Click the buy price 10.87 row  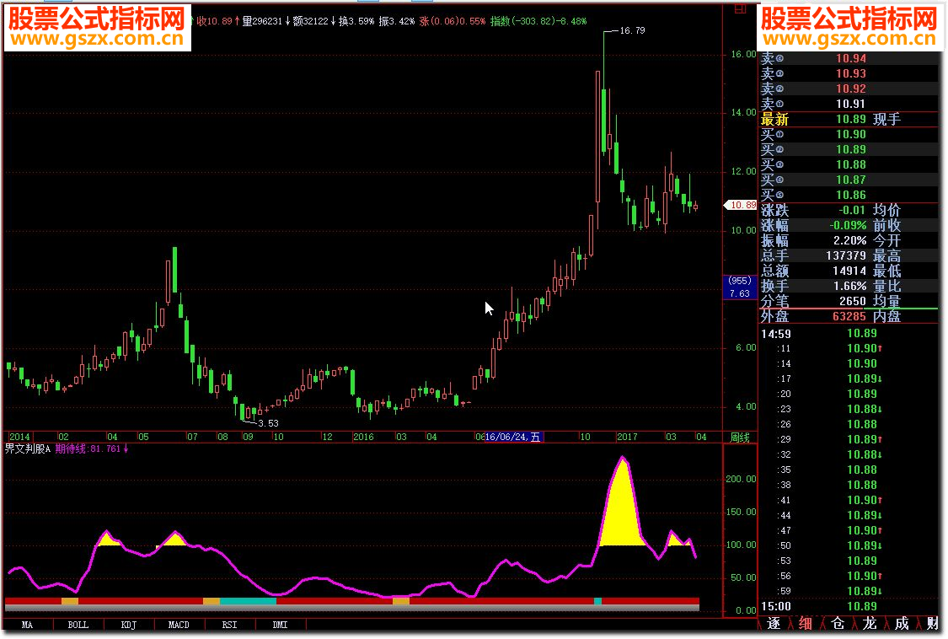[x=849, y=180]
